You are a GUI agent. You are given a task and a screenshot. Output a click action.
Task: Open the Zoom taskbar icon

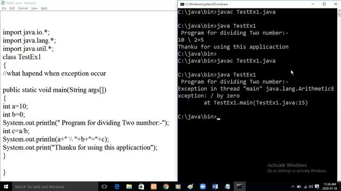click(202, 186)
